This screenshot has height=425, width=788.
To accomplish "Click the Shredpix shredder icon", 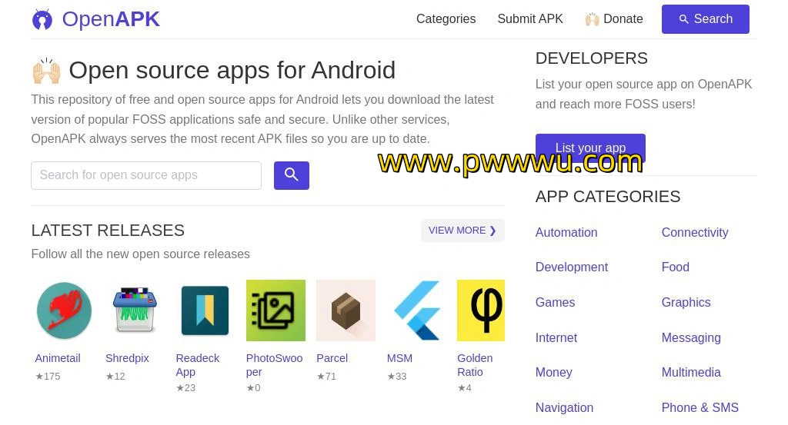I will 135,310.
